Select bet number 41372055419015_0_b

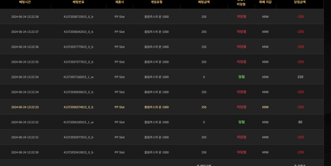(x=78, y=152)
